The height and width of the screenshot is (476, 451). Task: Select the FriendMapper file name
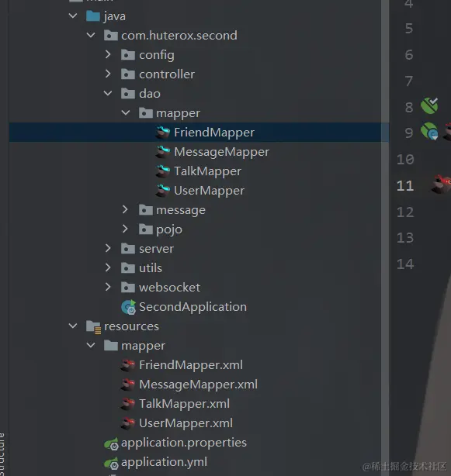[214, 133]
